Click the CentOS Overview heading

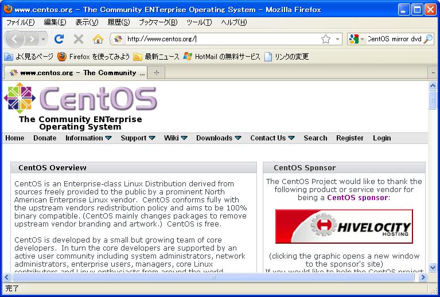(x=52, y=168)
